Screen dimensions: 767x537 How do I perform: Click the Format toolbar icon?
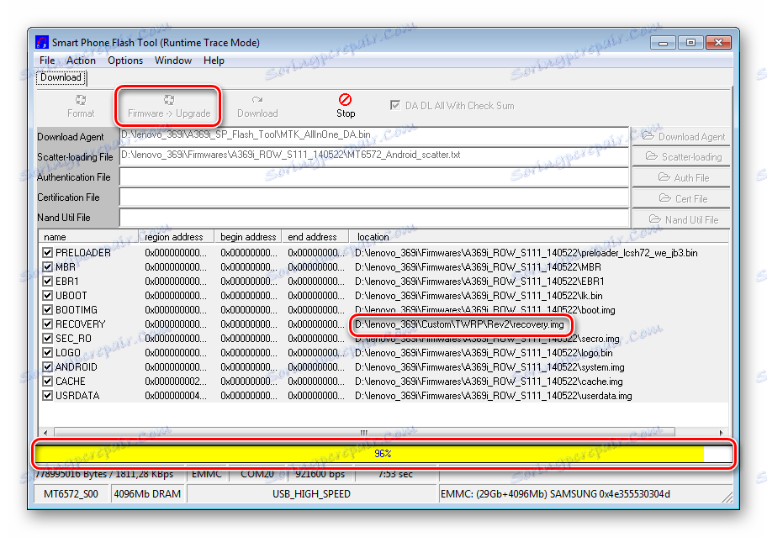tap(81, 100)
